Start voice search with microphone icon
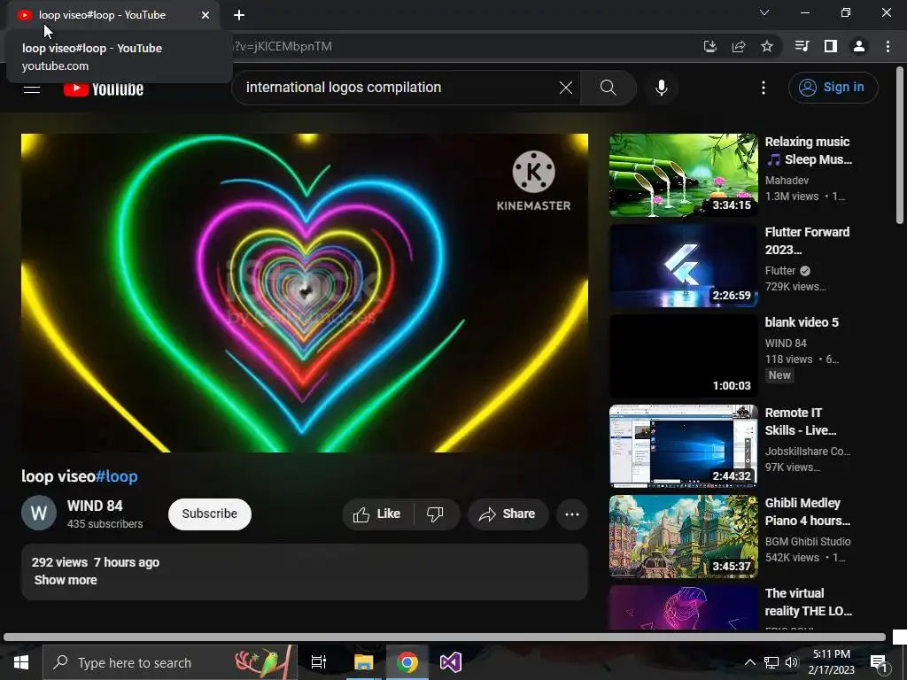Screen dimensions: 907x680 point(661,88)
